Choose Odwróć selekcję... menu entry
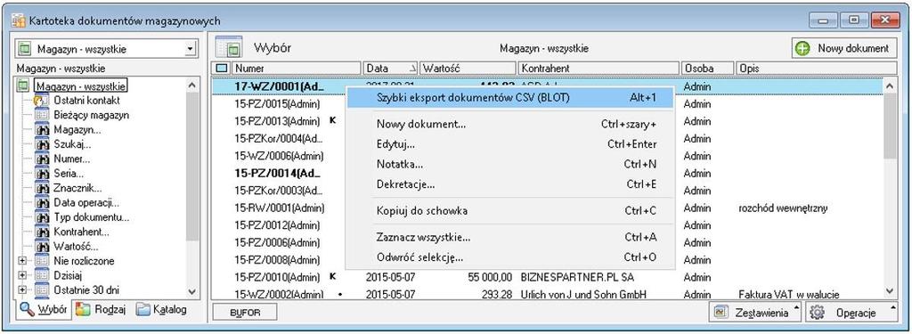912x334 pixels. 510,257
